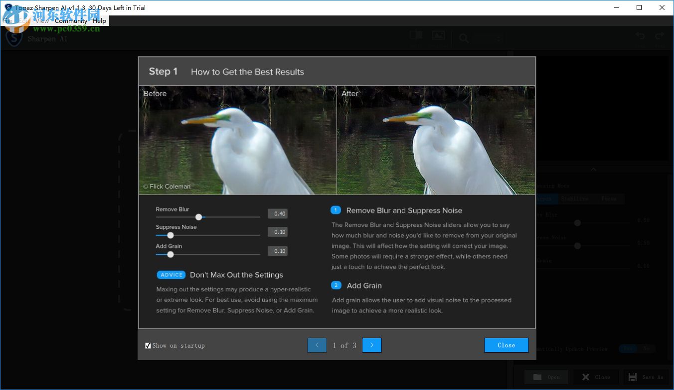Click the Undo arrow icon
The width and height of the screenshot is (674, 390).
pyautogui.click(x=641, y=36)
